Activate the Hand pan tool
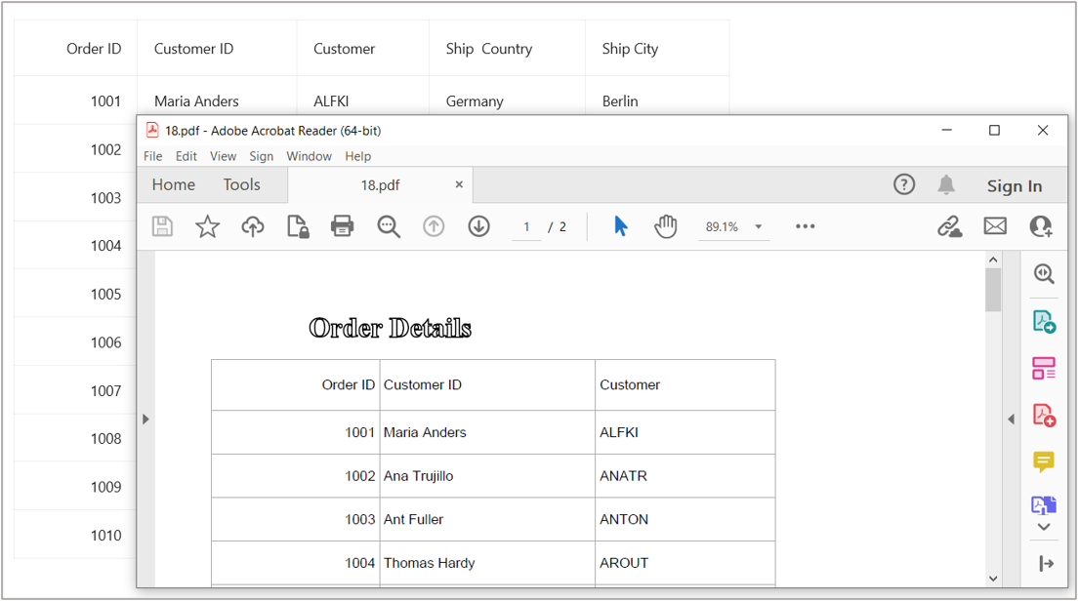1078x601 pixels. tap(666, 226)
